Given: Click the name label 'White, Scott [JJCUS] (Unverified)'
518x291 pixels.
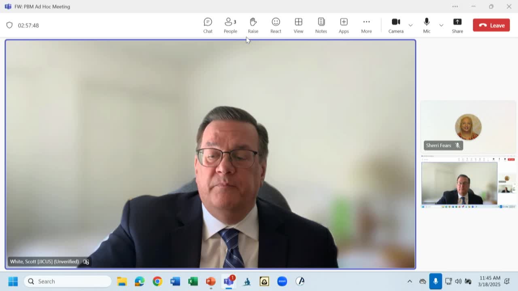Looking at the screenshot, I should coord(45,261).
